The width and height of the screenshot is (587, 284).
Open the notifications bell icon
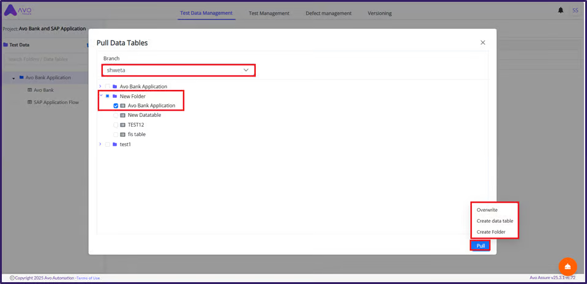561,10
